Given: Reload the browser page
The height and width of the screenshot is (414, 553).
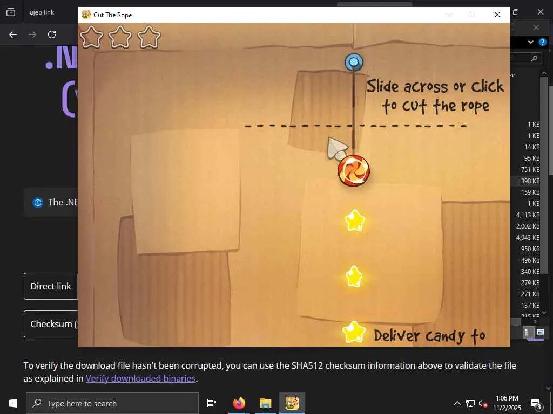Looking at the screenshot, I should point(52,34).
